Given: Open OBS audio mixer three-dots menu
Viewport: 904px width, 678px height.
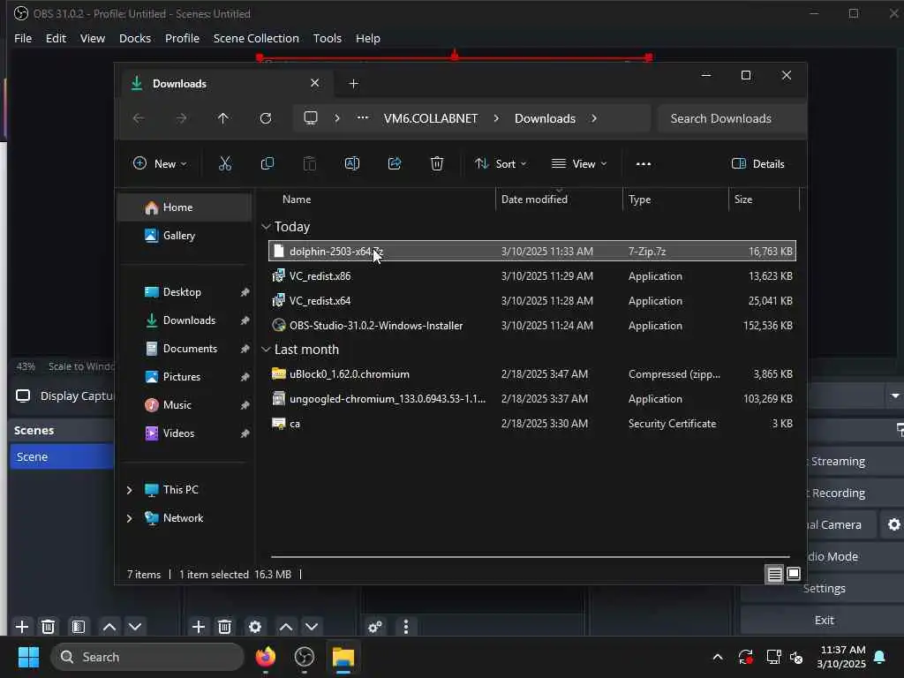Looking at the screenshot, I should click(406, 627).
